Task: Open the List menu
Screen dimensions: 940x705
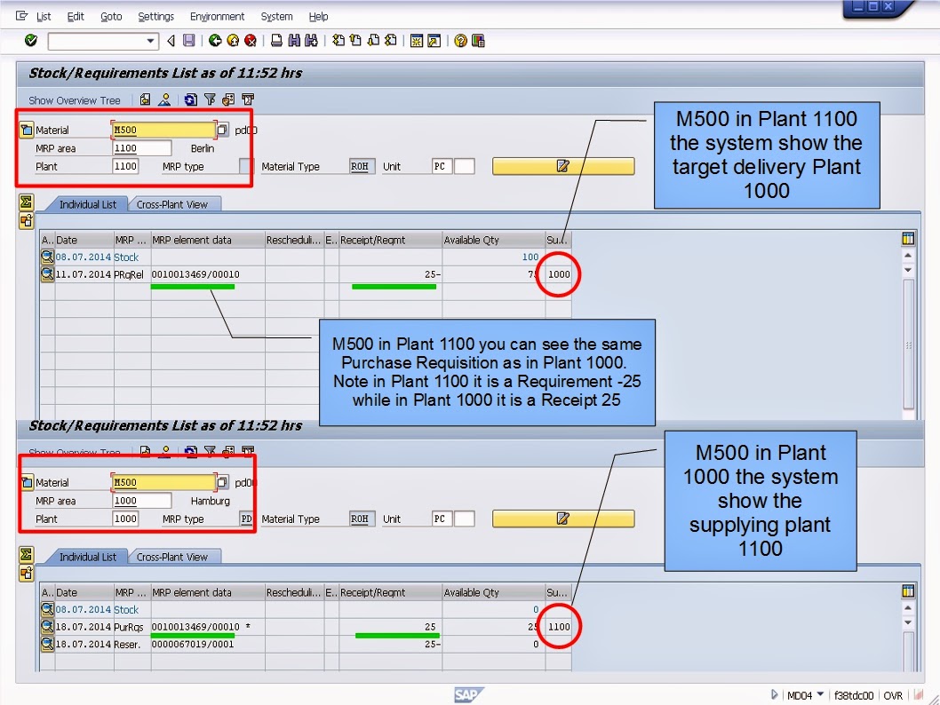Action: pyautogui.click(x=44, y=16)
